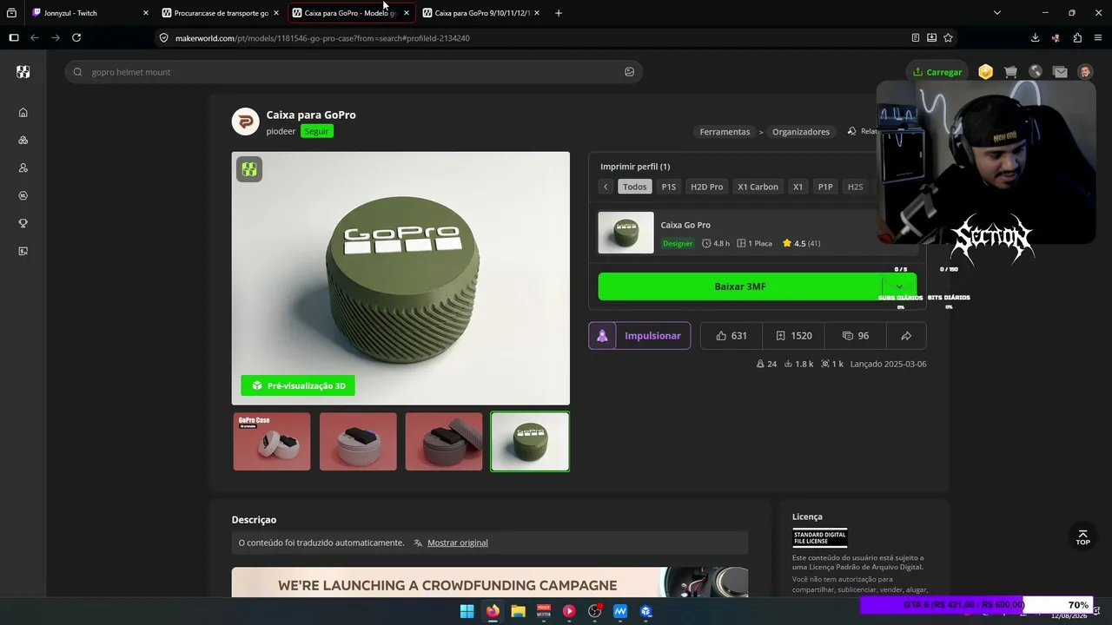Open the 96 comments
The height and width of the screenshot is (625, 1112).
coord(856,336)
